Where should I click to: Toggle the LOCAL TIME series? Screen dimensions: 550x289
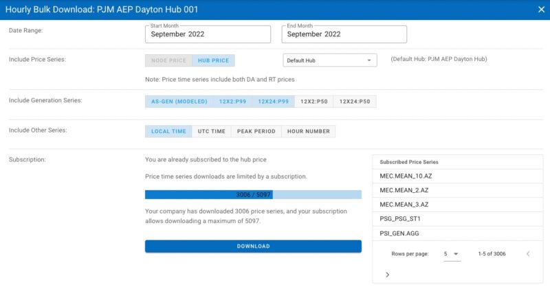(x=168, y=131)
